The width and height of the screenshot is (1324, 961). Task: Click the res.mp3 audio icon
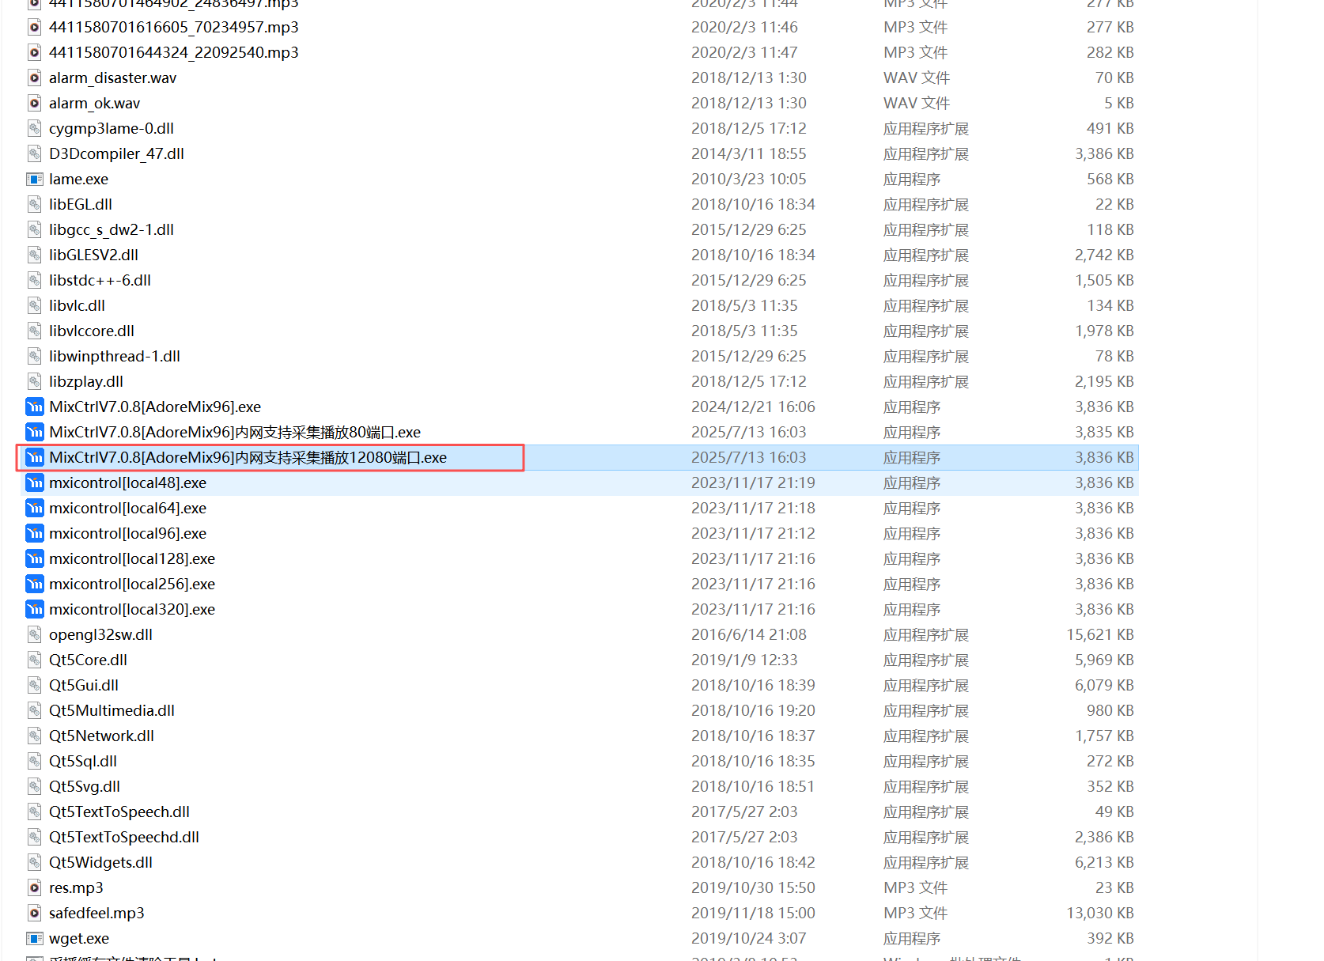35,888
